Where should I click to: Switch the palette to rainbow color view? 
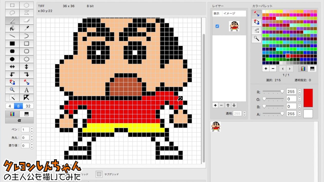[303, 69]
